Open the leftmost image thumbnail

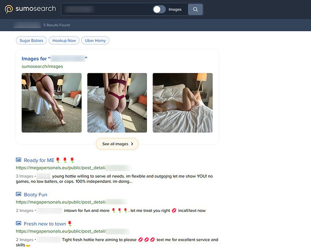52,103
